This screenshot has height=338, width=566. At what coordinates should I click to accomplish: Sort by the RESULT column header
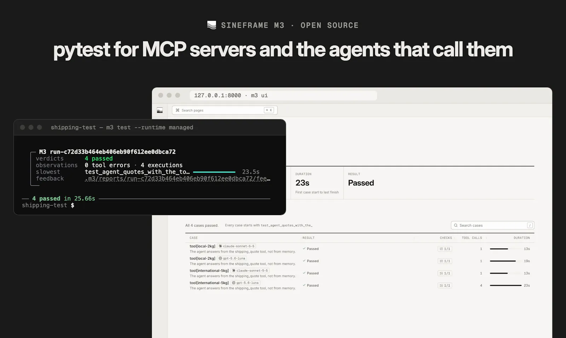tap(308, 238)
